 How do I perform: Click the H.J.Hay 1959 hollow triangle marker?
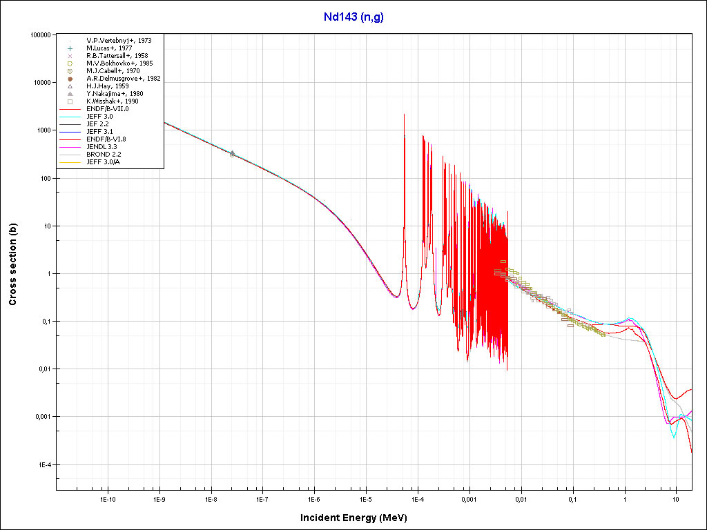point(70,86)
